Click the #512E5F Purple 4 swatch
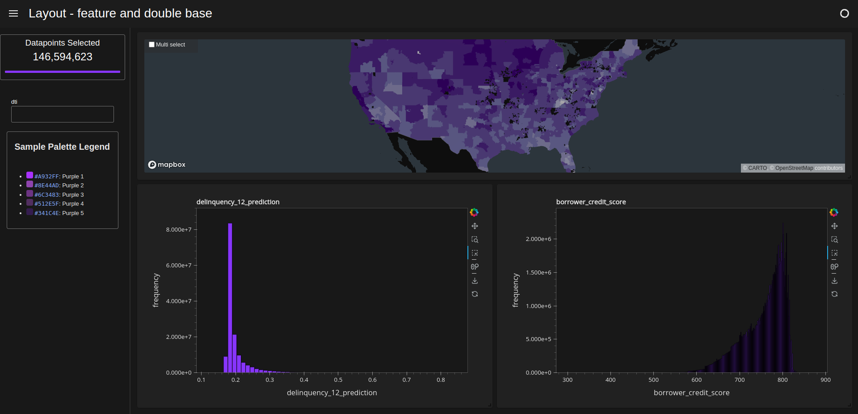Image resolution: width=858 pixels, height=414 pixels. pyautogui.click(x=29, y=203)
